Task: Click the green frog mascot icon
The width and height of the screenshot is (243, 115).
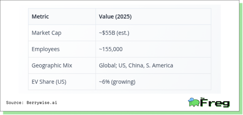Action: click(x=194, y=102)
